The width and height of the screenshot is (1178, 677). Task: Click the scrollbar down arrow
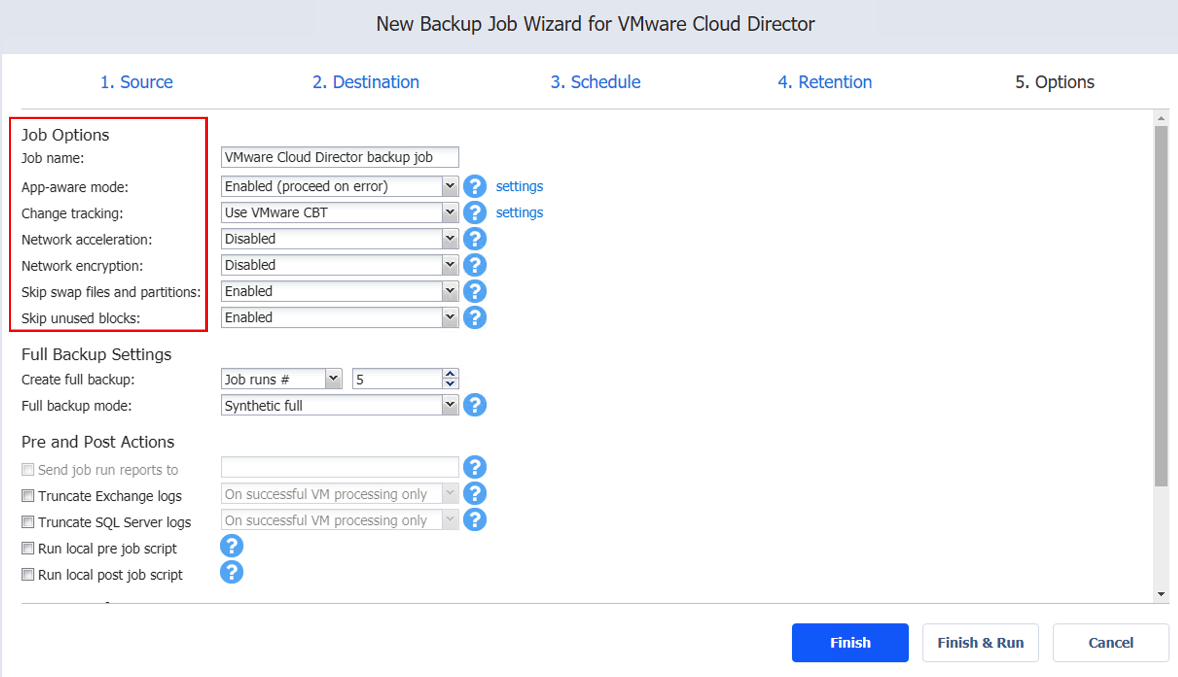click(x=1161, y=594)
